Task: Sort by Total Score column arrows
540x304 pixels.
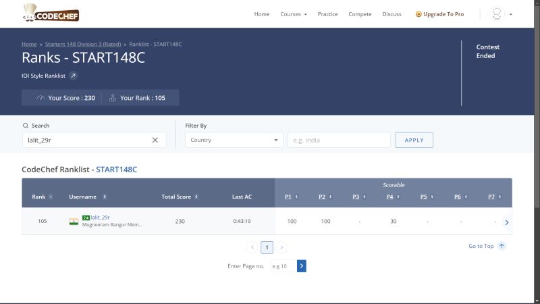Action: click(196, 197)
